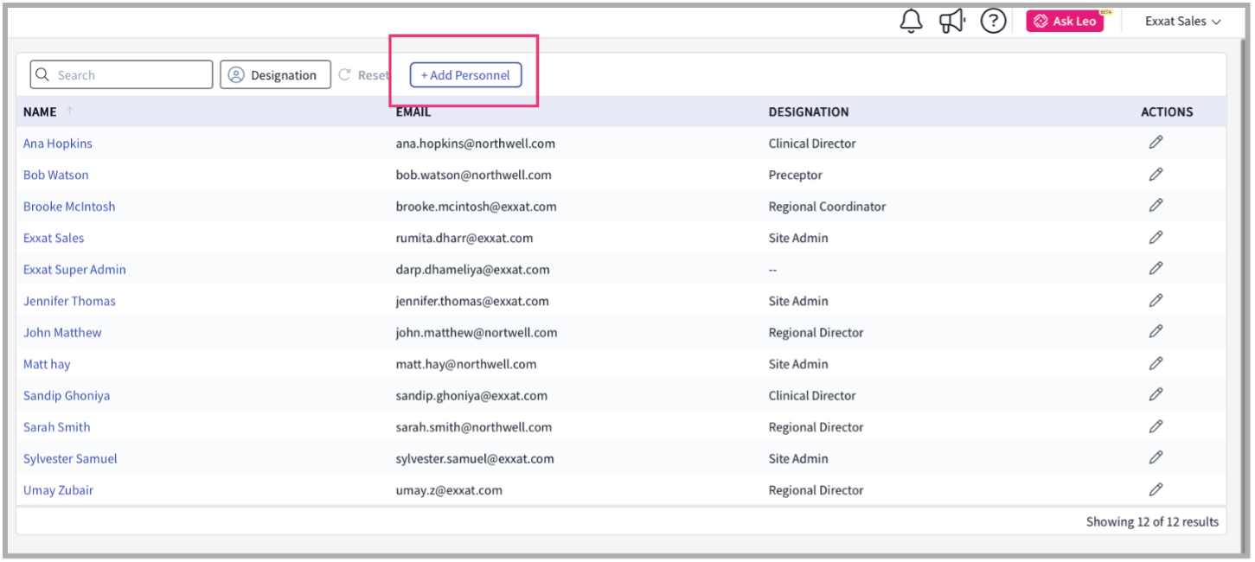The height and width of the screenshot is (562, 1255).
Task: Open the notifications bell
Action: 910,20
